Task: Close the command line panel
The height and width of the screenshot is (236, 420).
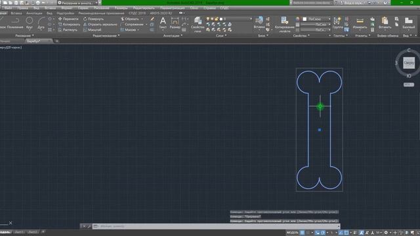Action: [84, 226]
